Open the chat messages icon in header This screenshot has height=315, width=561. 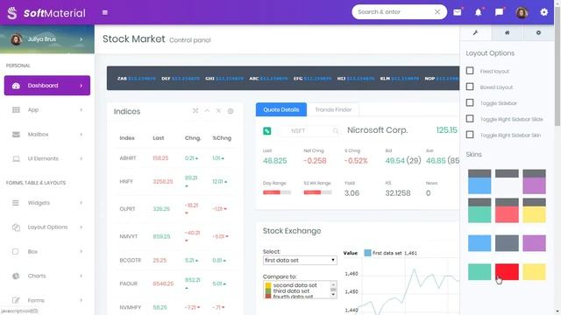point(499,12)
